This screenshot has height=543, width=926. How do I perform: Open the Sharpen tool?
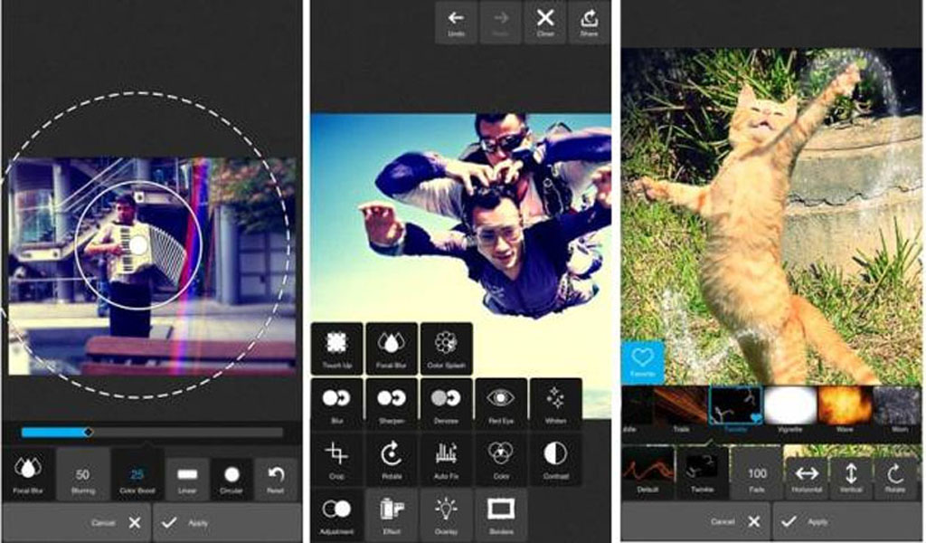[392, 398]
